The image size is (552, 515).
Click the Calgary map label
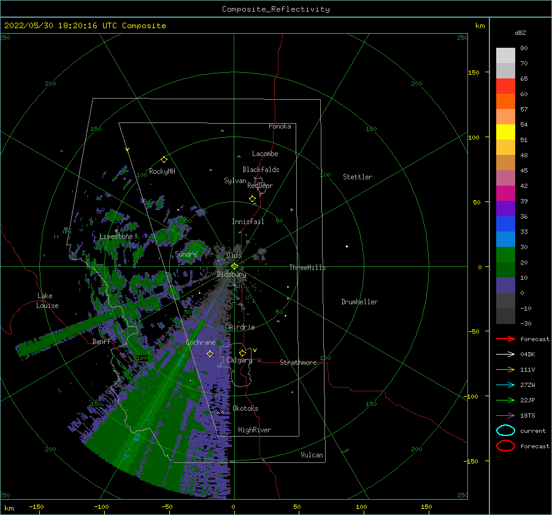coord(239,360)
